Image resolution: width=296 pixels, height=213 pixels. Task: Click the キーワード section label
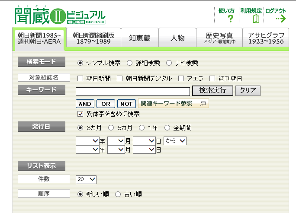(x=42, y=90)
